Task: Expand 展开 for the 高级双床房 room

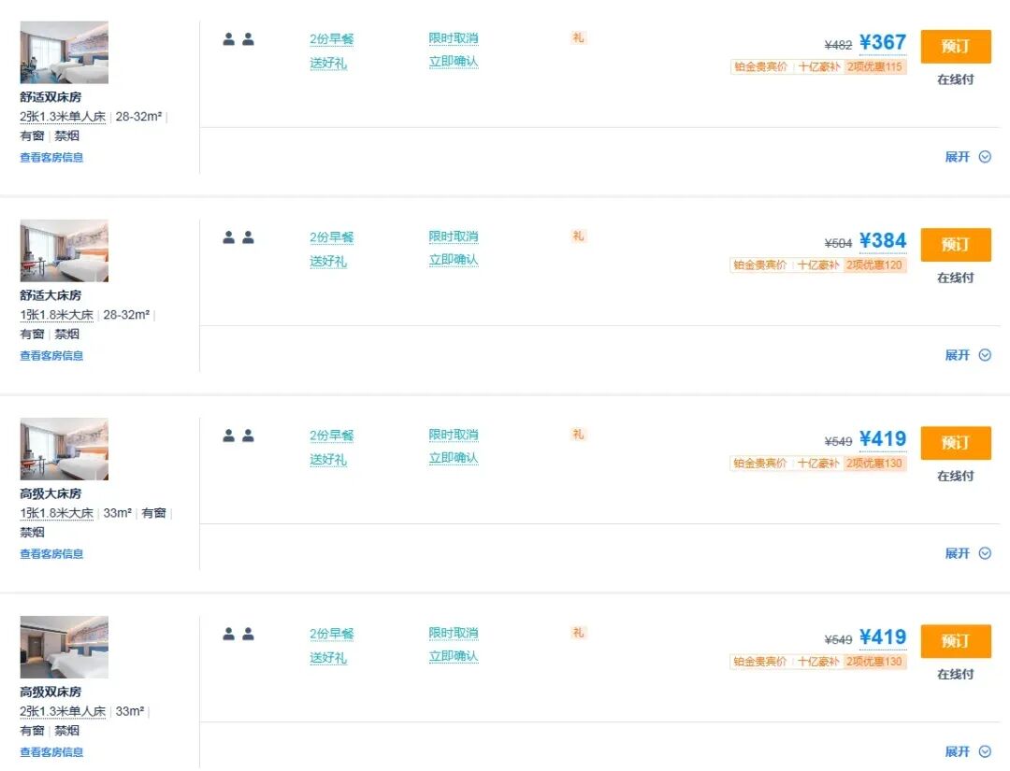Action: (967, 751)
